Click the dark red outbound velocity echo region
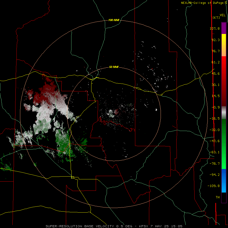Screen dimensions: 228x228 [x=47, y=93]
